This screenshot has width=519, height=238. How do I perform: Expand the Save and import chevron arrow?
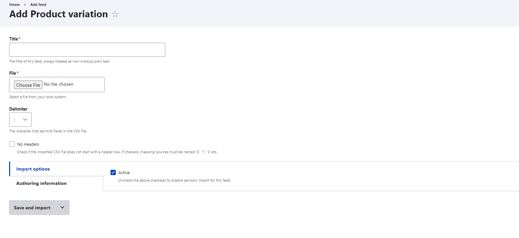(62, 208)
